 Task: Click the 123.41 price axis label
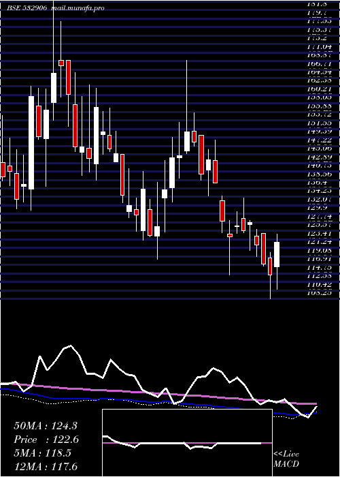coord(319,234)
